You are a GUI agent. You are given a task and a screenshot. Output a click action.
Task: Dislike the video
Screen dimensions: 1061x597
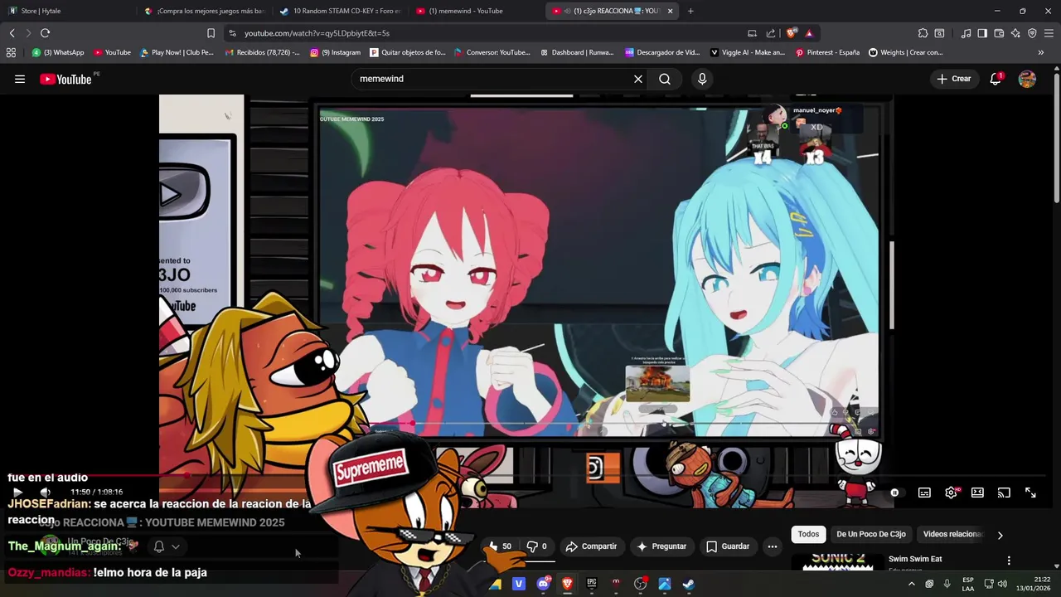coord(537,546)
